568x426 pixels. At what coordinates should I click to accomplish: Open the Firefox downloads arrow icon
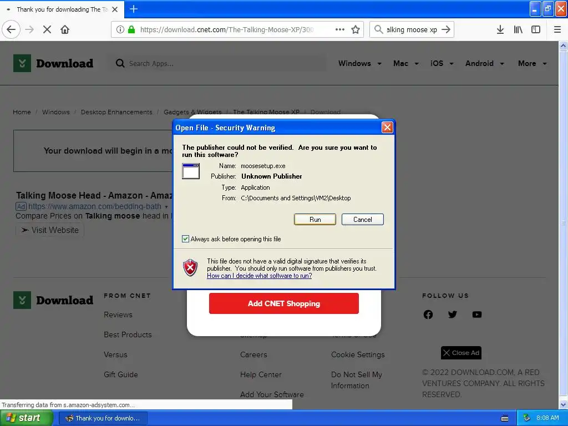pyautogui.click(x=500, y=29)
